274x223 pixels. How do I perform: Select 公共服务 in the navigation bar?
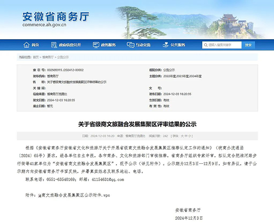coord(177,45)
